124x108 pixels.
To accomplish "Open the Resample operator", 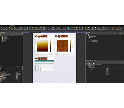I will click(x=93, y=28).
